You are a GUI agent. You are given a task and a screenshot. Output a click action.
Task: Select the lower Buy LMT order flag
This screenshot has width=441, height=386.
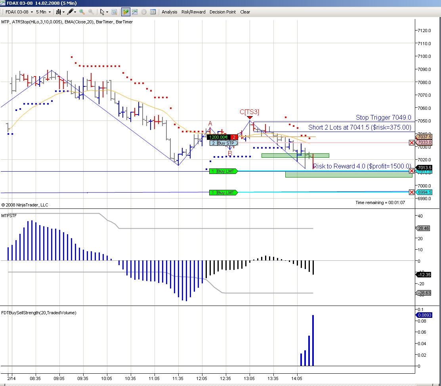point(223,193)
